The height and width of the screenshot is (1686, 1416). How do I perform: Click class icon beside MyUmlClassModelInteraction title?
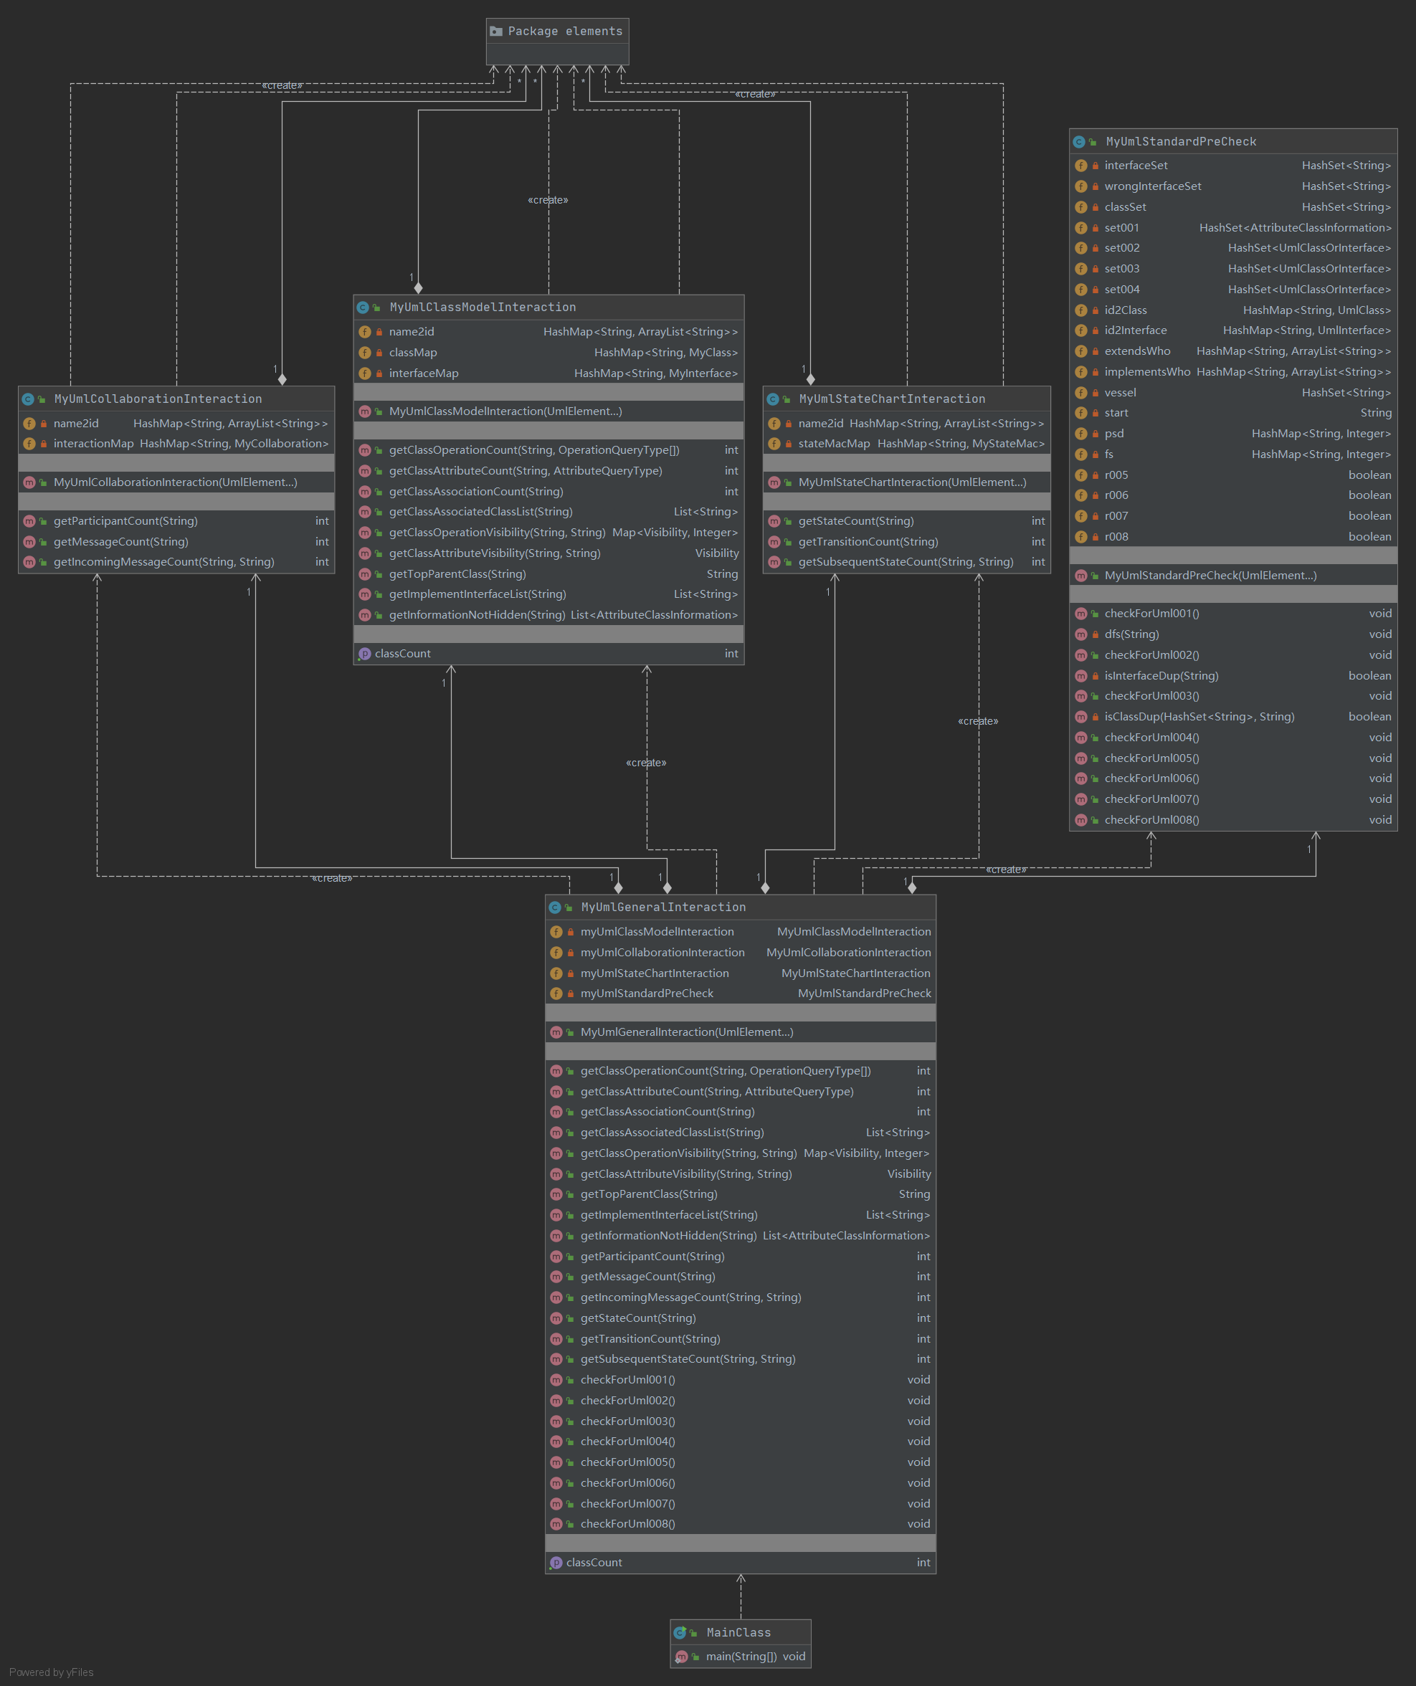click(363, 308)
